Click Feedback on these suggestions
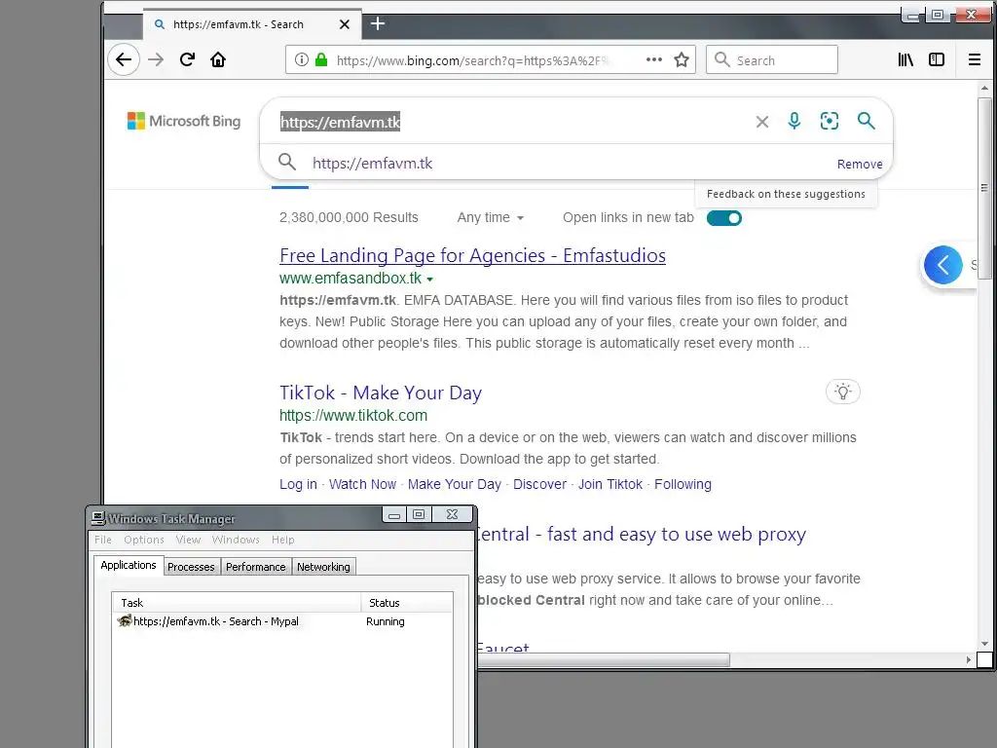997x748 pixels. coord(786,194)
